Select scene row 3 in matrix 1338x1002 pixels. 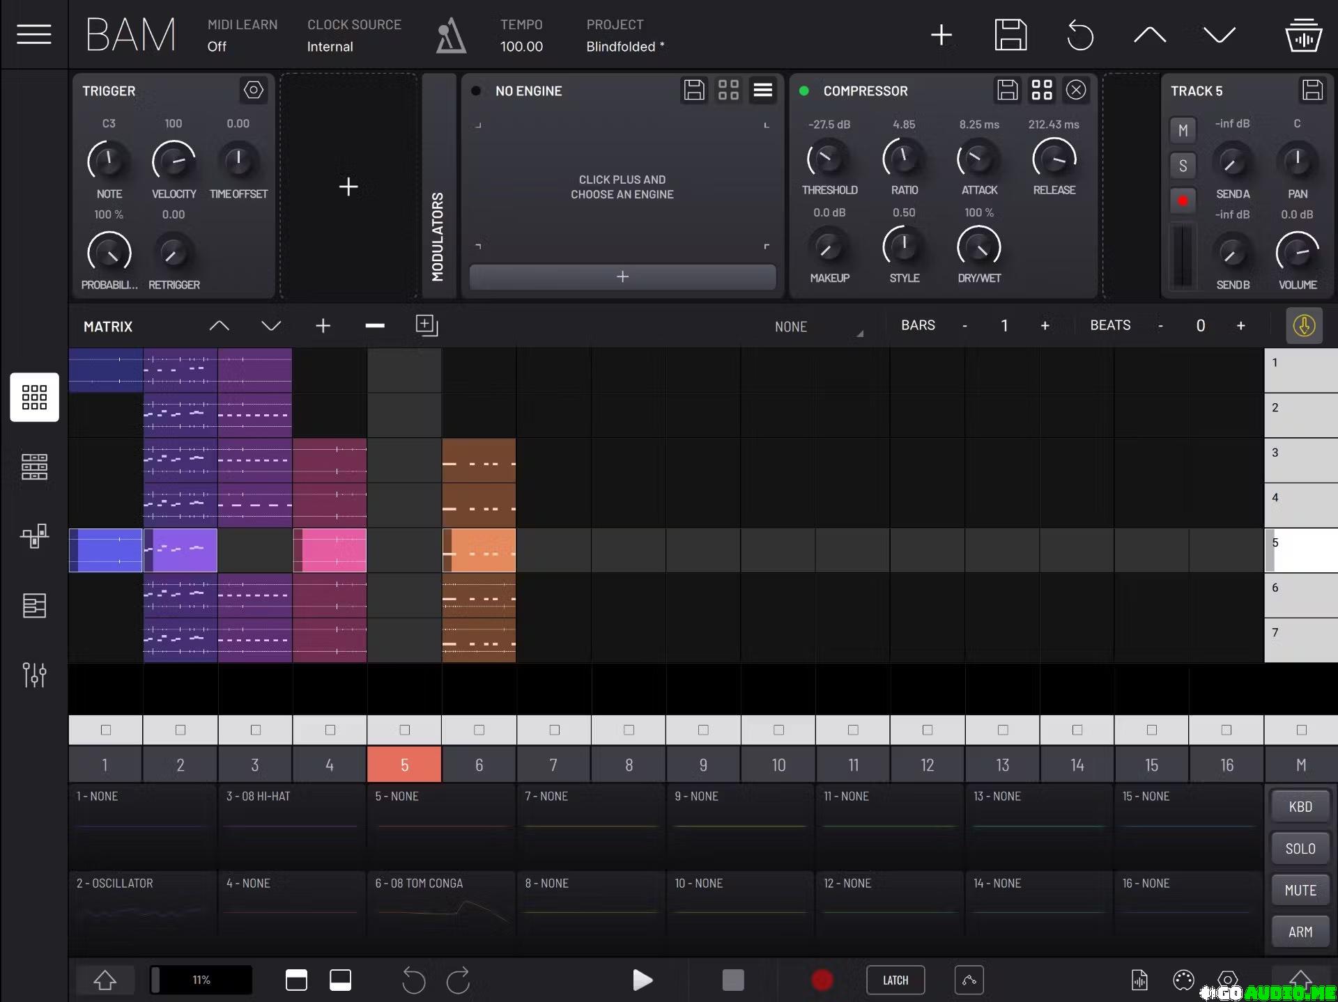[1300, 460]
